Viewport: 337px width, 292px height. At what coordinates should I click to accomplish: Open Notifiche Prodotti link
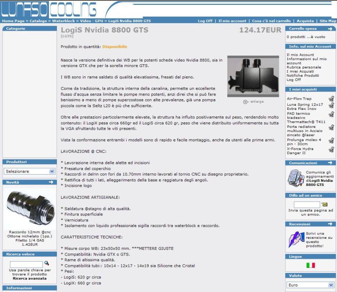pyautogui.click(x=302, y=75)
